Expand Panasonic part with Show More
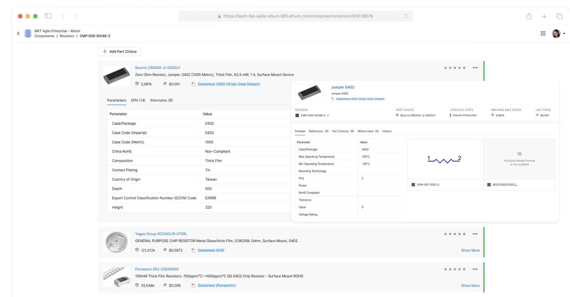The image size is (570, 297). point(470,286)
